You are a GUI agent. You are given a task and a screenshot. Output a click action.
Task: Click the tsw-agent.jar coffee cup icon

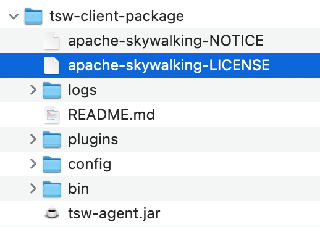[x=52, y=212]
